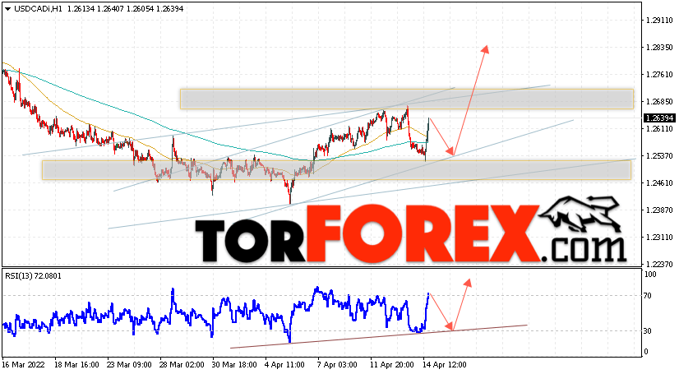Select the upper gray resistance zone rectangle
This screenshot has width=679, height=374.
(407, 99)
